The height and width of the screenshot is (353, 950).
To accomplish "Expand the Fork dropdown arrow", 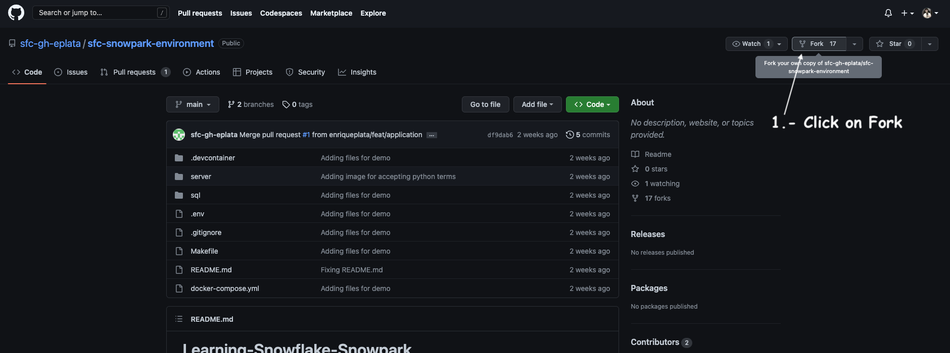I will [x=854, y=44].
